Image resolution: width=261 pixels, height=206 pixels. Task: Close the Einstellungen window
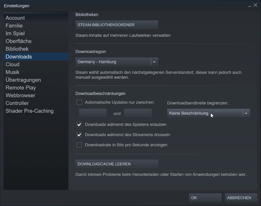pos(255,5)
